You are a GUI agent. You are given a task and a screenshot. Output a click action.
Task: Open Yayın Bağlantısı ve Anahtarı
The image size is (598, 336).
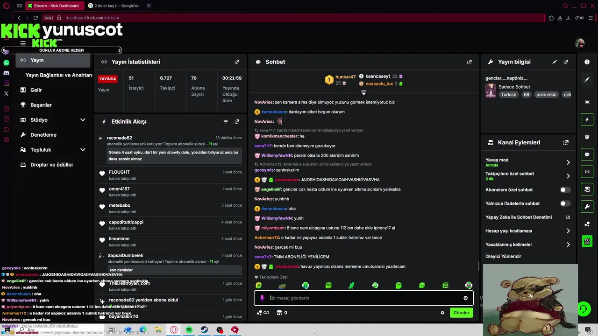(59, 75)
